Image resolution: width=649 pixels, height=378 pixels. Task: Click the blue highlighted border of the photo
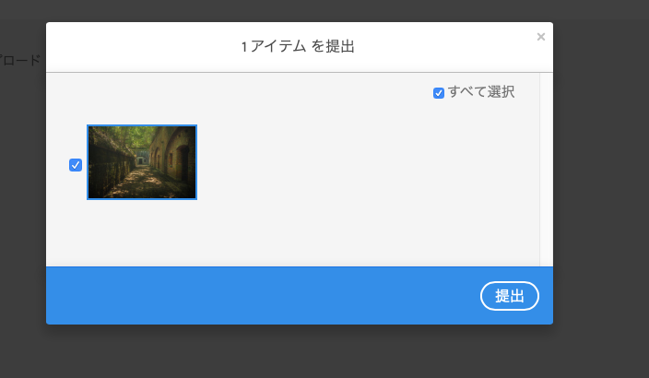tap(142, 125)
